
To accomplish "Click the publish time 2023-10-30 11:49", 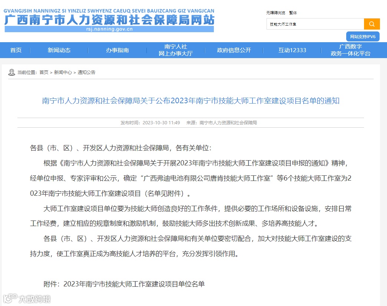I will (161, 123).
